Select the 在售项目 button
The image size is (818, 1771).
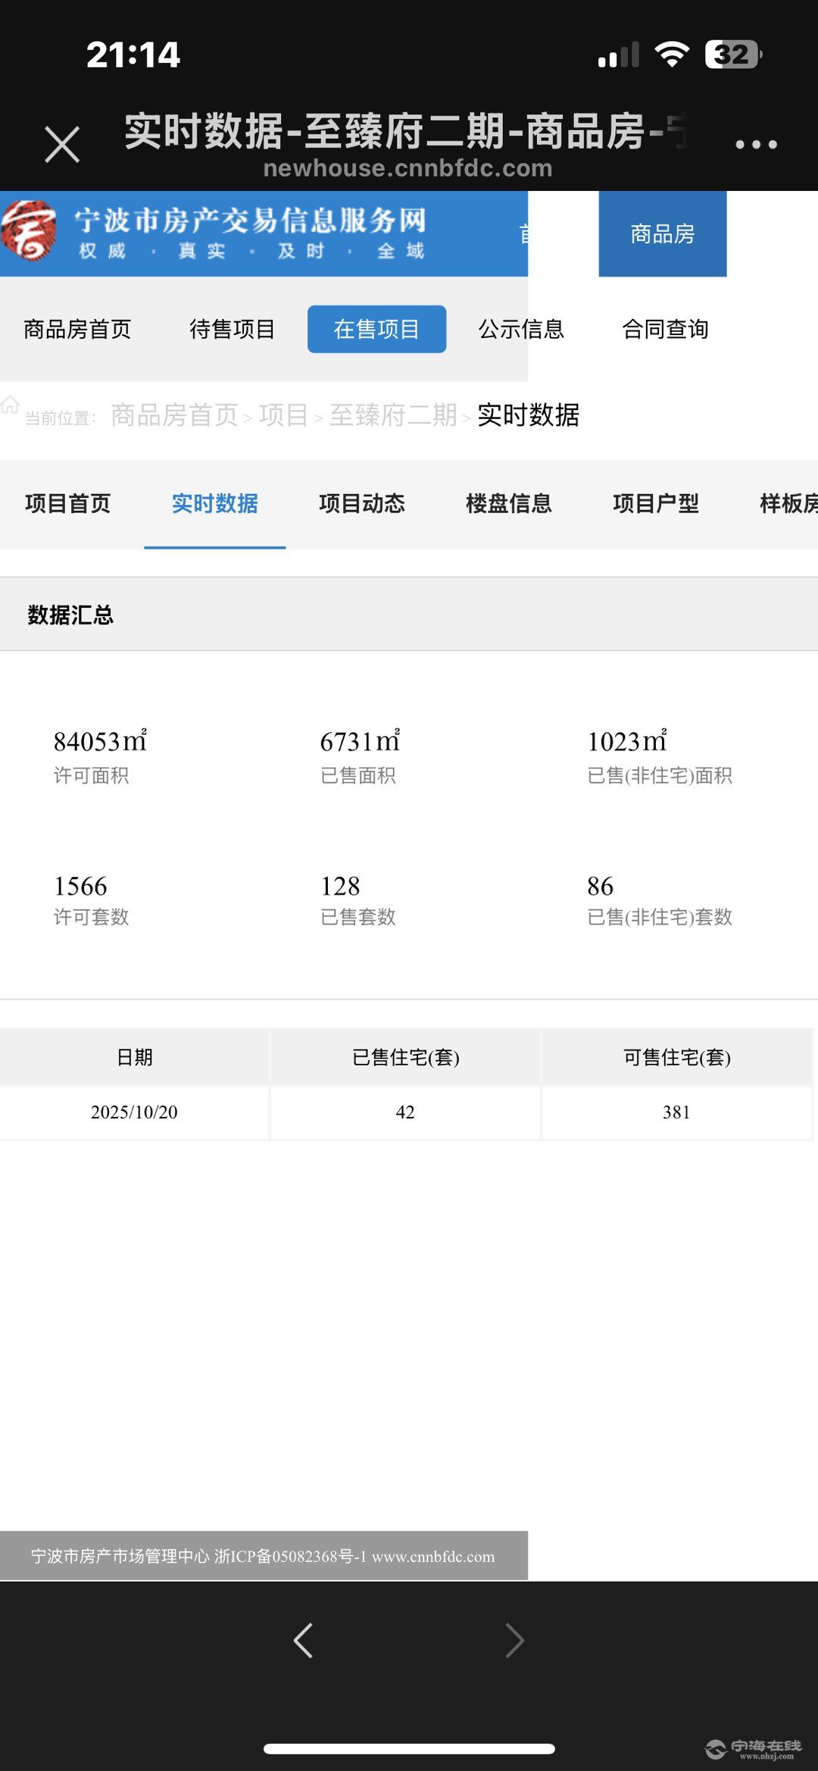click(376, 330)
